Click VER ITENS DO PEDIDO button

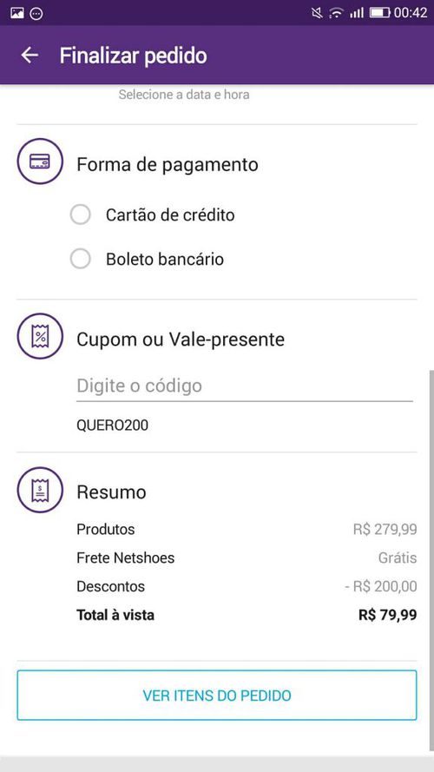click(x=217, y=696)
